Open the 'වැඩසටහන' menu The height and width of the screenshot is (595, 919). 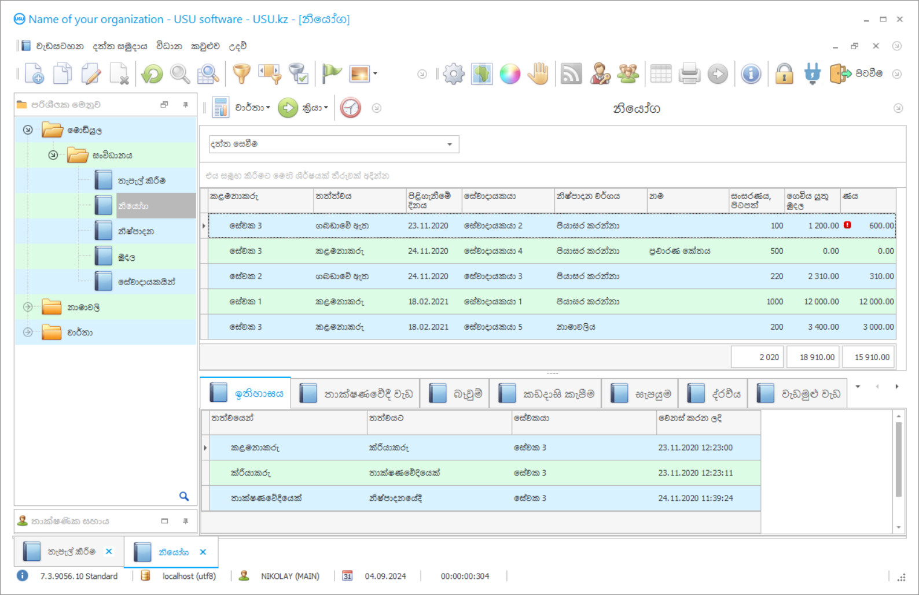coord(60,46)
